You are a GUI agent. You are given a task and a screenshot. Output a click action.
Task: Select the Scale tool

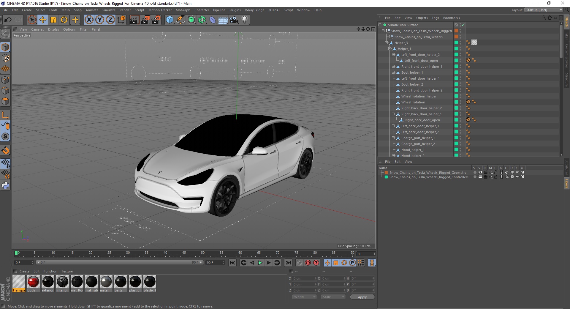tap(53, 20)
